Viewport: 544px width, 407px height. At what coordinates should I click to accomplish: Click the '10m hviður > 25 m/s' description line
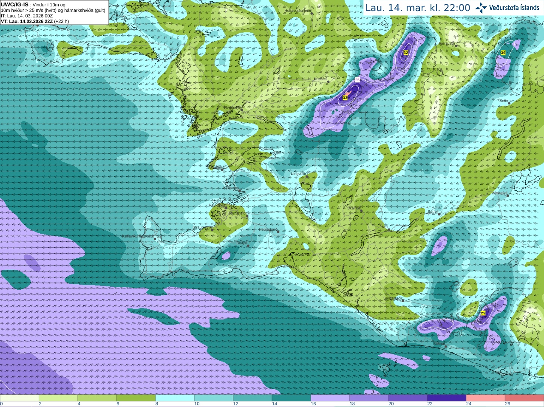[53, 10]
